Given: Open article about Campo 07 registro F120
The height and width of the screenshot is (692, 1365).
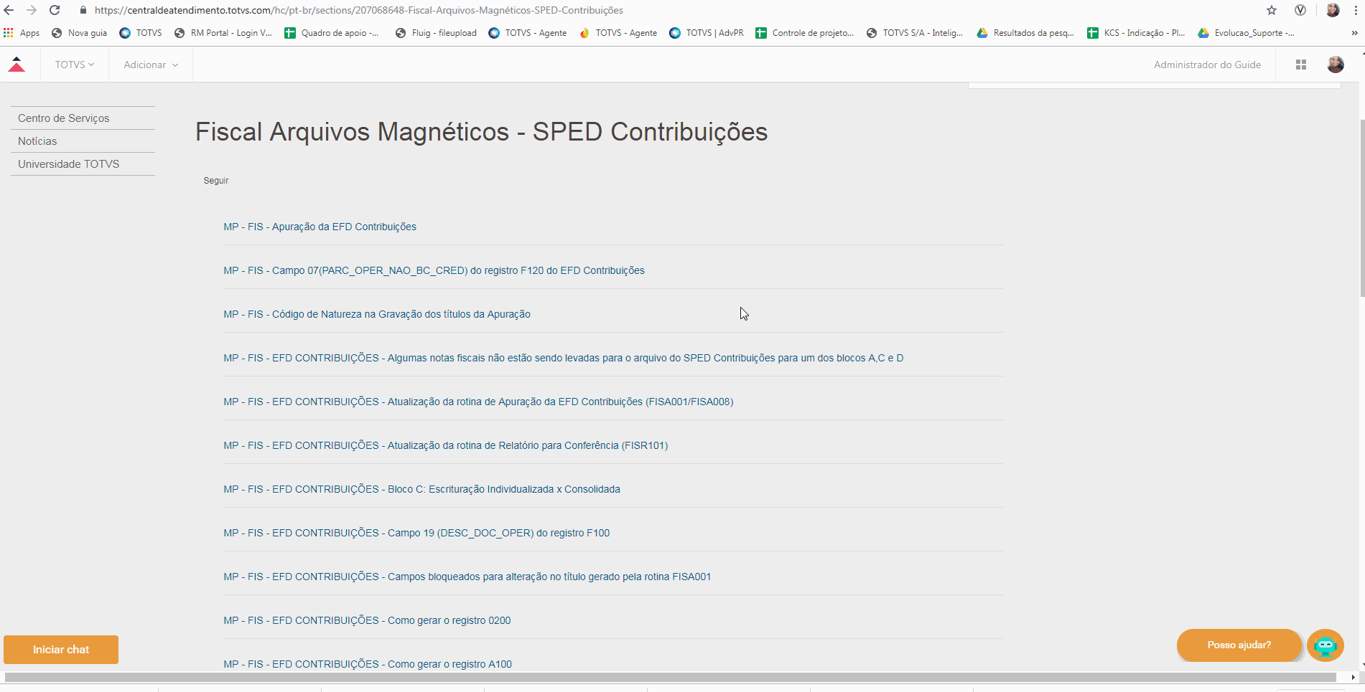Looking at the screenshot, I should coord(434,270).
